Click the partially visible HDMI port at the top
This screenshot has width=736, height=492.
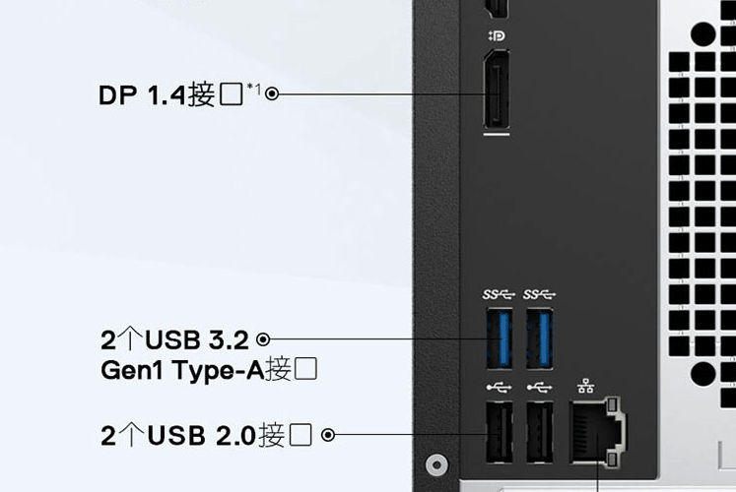496,9
